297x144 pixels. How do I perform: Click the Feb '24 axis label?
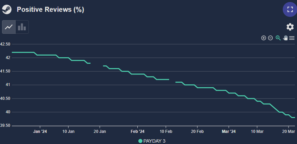[x=137, y=132]
